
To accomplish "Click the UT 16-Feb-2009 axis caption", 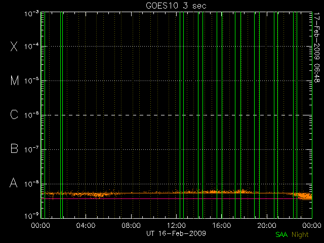I will point(176,233).
